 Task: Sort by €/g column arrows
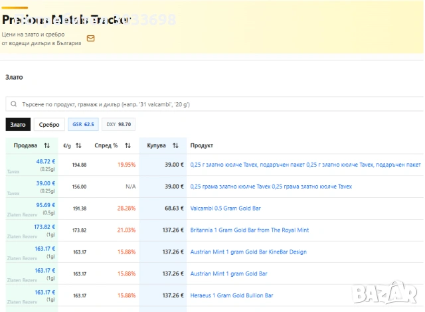[78, 145]
